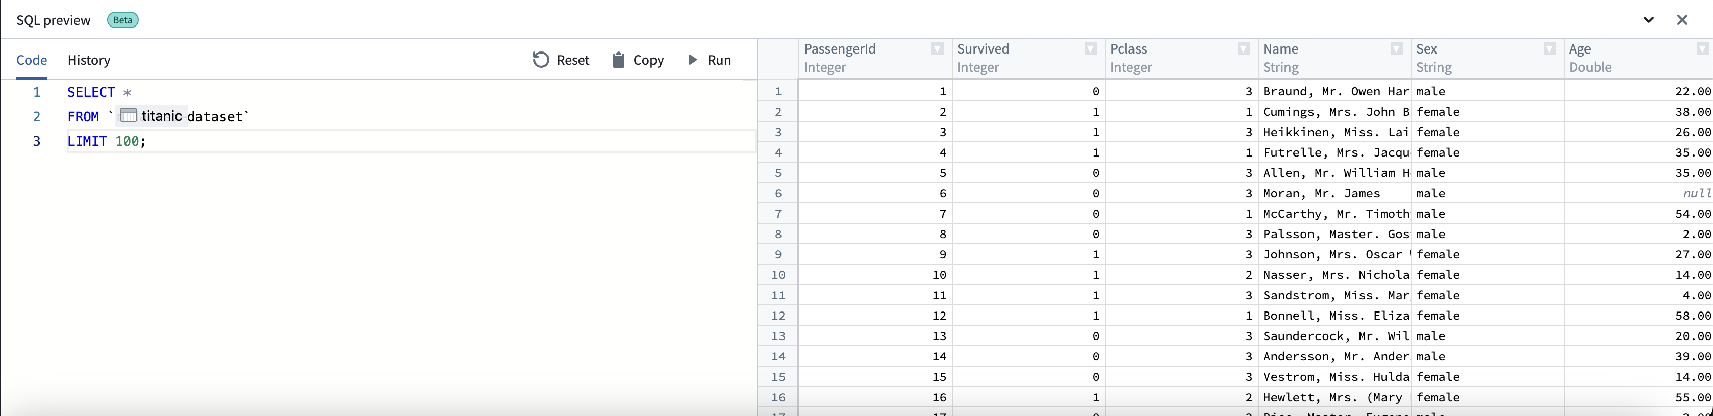Click the value 100 in the query

pyautogui.click(x=127, y=141)
